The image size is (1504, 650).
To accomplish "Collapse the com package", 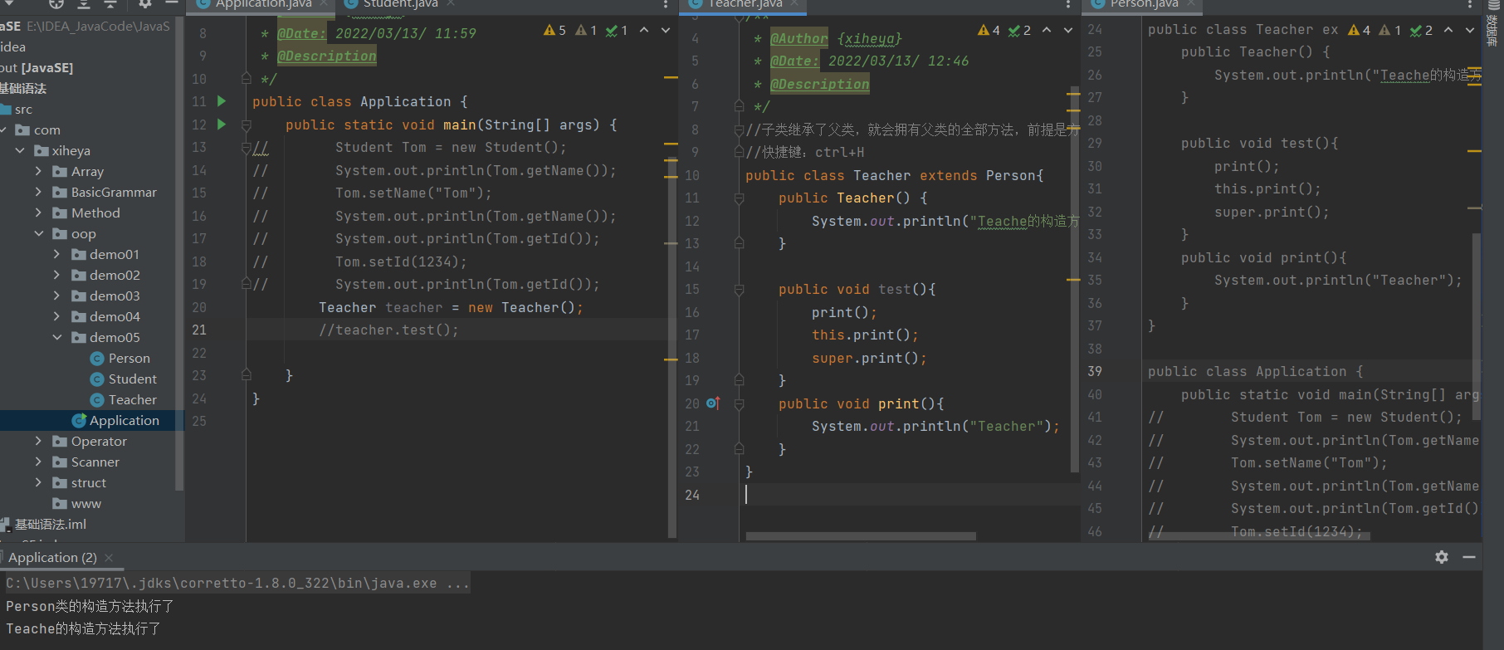I will 4,130.
